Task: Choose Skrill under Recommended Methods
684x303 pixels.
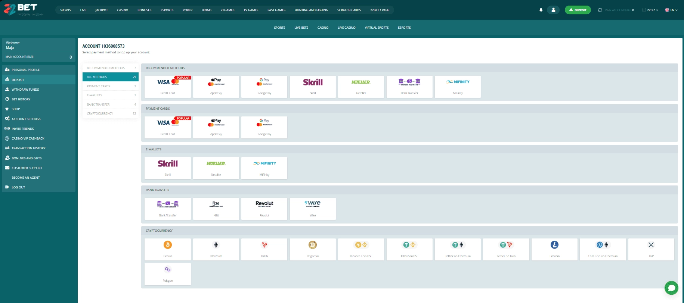Action: pyautogui.click(x=313, y=87)
